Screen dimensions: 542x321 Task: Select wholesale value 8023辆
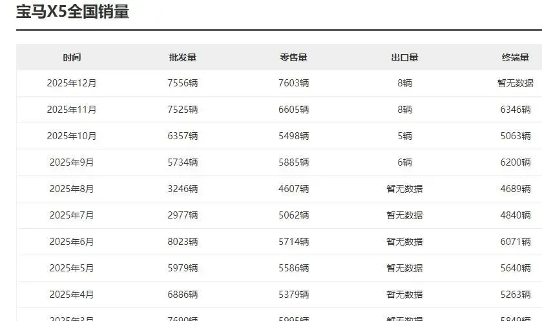(183, 242)
